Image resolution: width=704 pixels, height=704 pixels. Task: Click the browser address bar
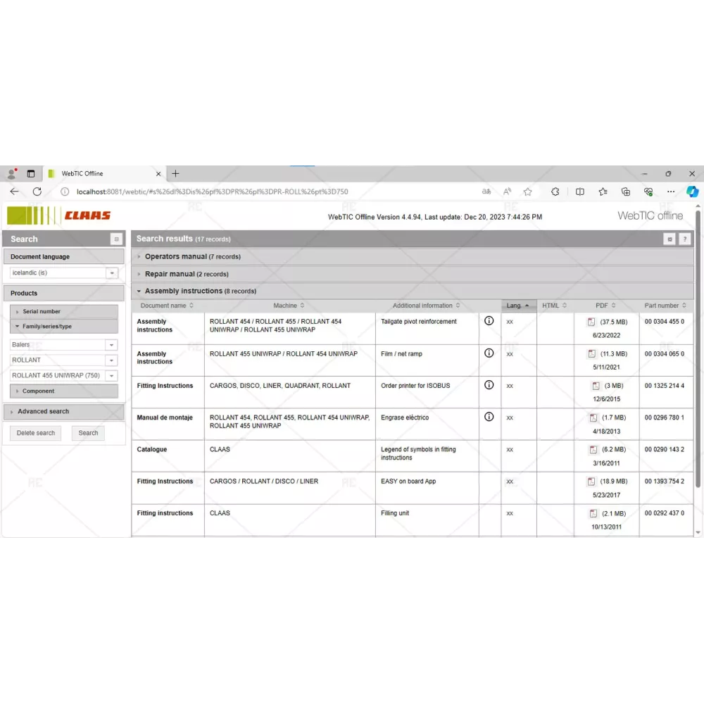click(268, 191)
